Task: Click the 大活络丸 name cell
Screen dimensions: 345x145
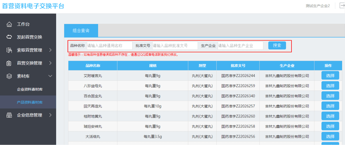Action: [93, 137]
